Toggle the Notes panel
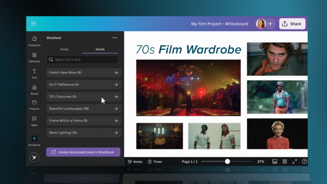 pyautogui.click(x=135, y=162)
